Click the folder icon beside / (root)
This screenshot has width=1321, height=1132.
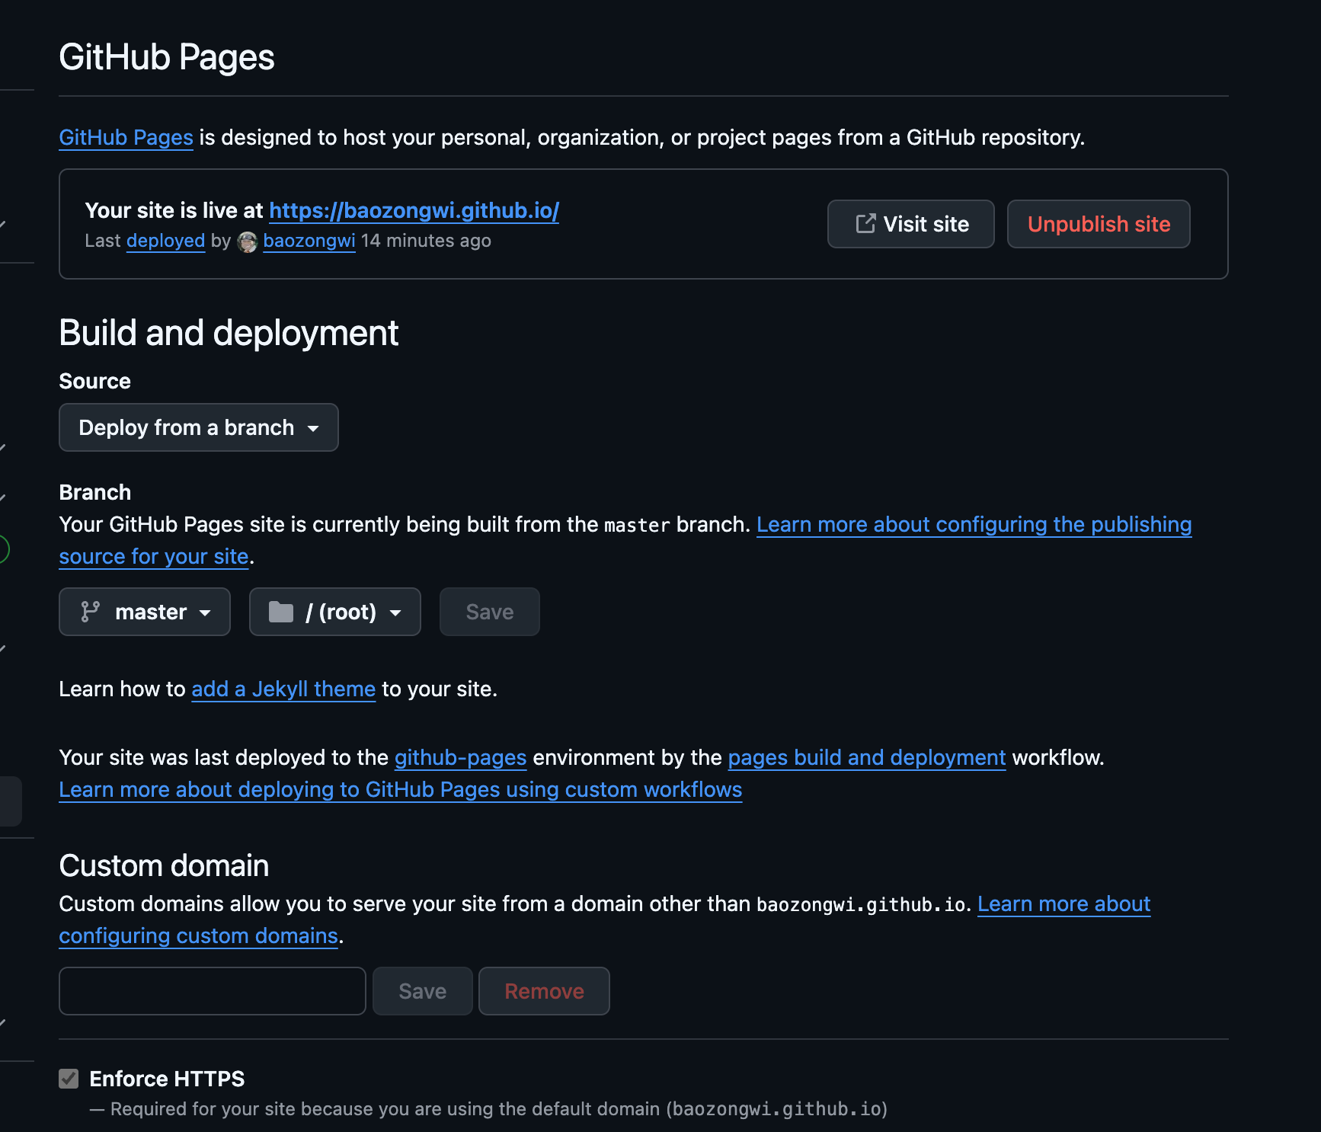point(281,612)
